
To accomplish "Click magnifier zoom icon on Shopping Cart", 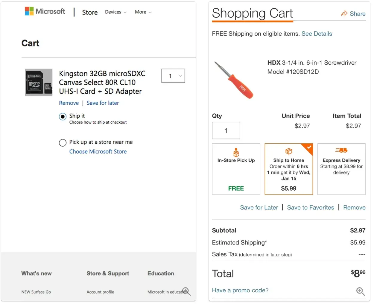I will [360, 291].
